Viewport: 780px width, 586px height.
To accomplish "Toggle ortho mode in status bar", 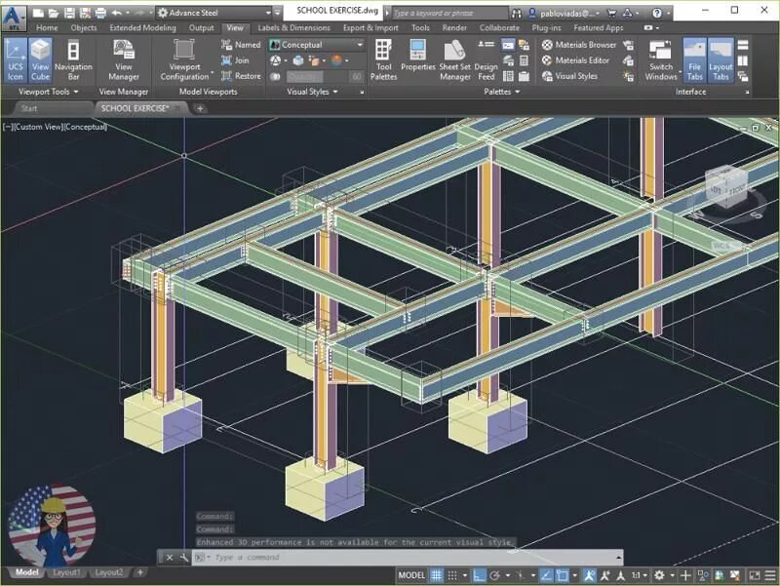I will pyautogui.click(x=479, y=575).
